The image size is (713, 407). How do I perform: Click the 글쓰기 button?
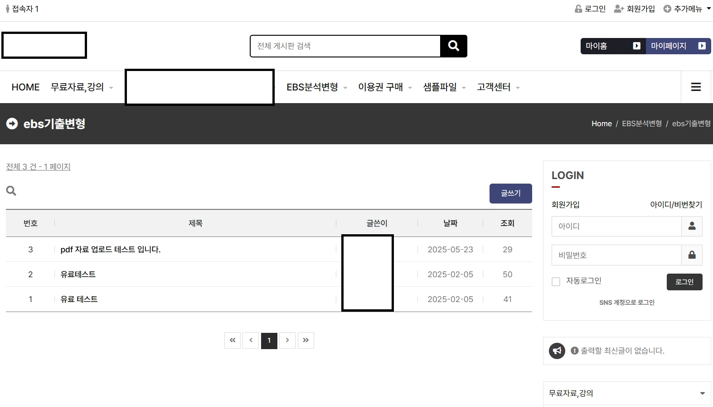[x=511, y=193]
